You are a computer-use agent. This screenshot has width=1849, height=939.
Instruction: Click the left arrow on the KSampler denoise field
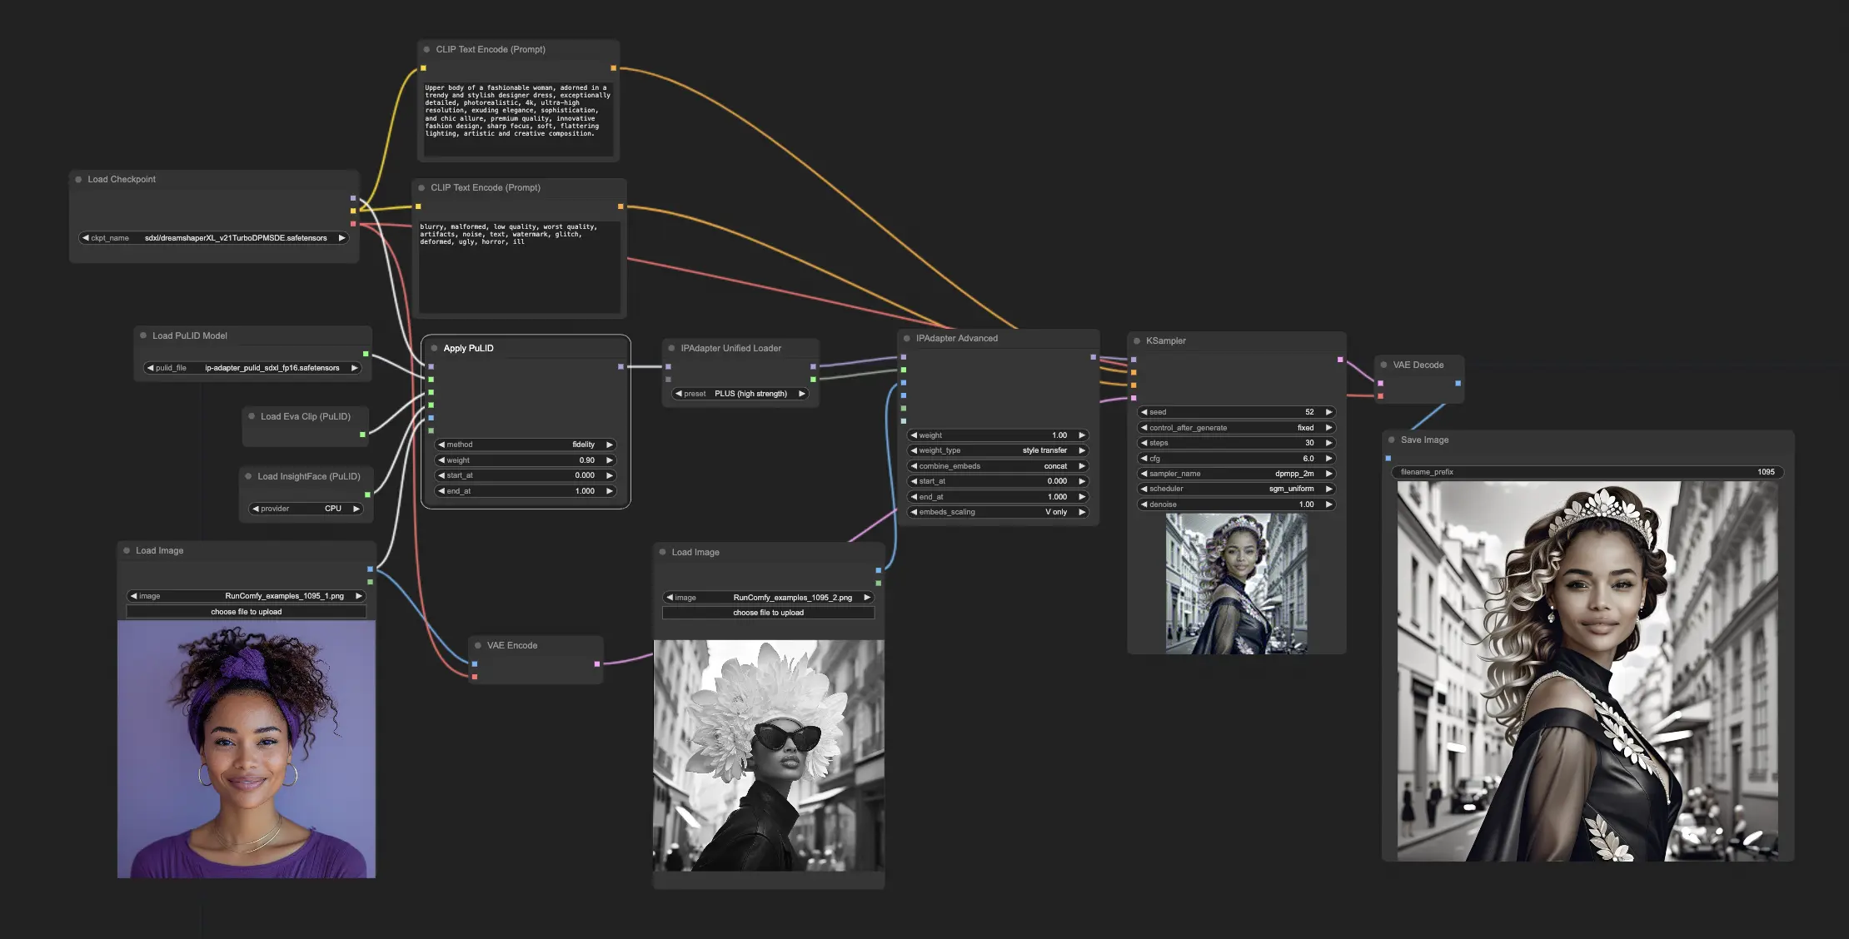click(x=1144, y=504)
